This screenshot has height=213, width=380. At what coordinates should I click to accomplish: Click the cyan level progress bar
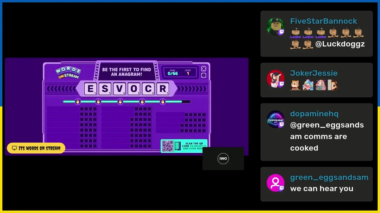point(126,102)
